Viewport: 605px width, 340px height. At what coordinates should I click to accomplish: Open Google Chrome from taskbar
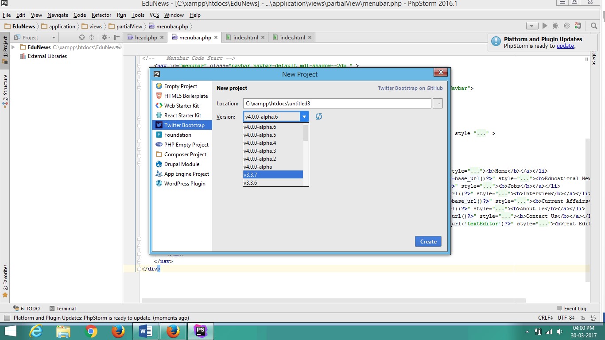[91, 331]
